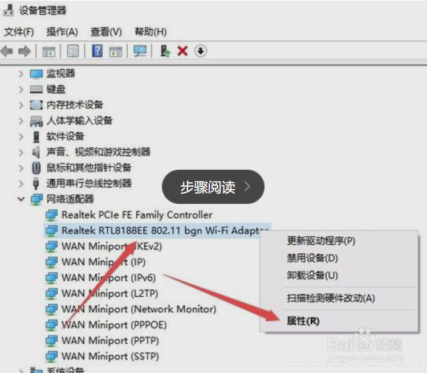The height and width of the screenshot is (373, 427).
Task: Click the back arrow toolbar icon
Action: [7, 51]
